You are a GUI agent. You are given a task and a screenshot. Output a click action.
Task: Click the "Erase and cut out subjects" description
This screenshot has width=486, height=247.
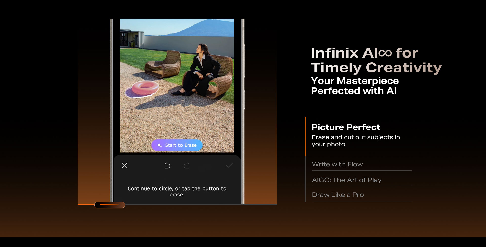(x=356, y=141)
